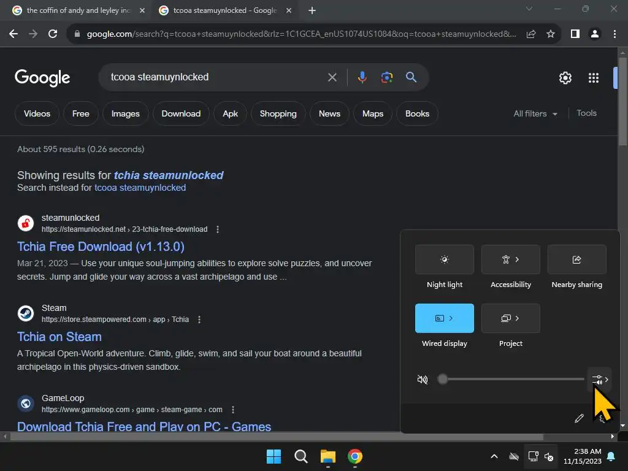Filter results by Maps
The image size is (628, 471).
point(373,113)
